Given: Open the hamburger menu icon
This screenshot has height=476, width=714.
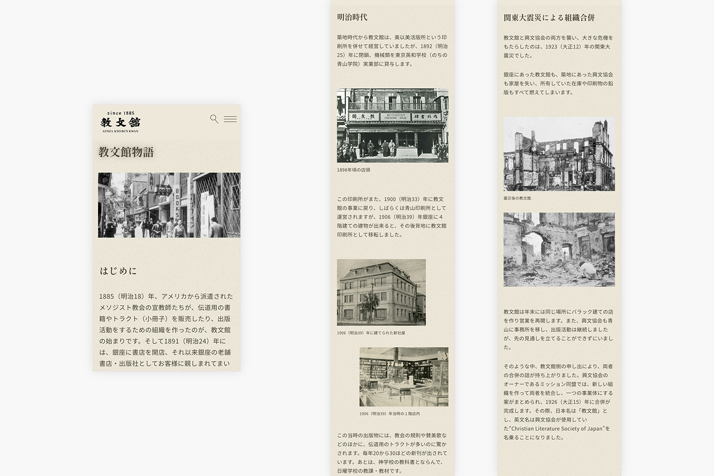Looking at the screenshot, I should (x=230, y=119).
